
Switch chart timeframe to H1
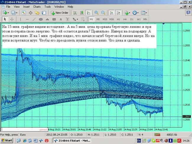tap(118, 19)
